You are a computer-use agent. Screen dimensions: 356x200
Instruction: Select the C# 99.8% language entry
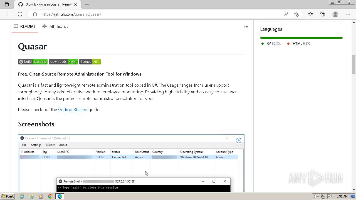(271, 44)
